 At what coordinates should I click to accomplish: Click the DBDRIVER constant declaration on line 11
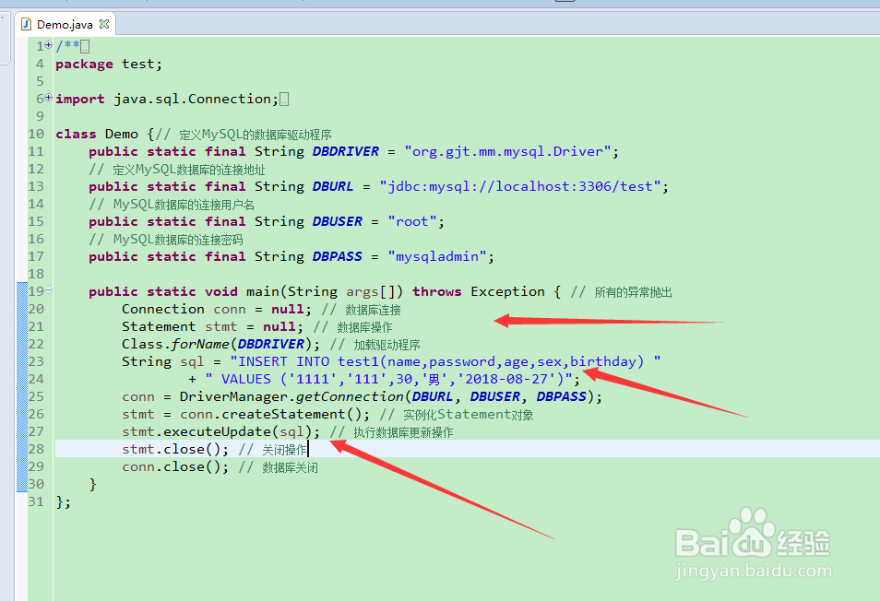pyautogui.click(x=346, y=151)
